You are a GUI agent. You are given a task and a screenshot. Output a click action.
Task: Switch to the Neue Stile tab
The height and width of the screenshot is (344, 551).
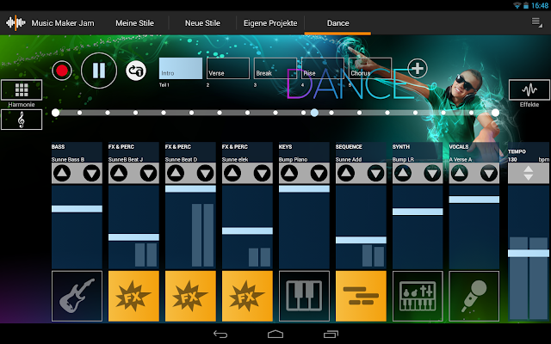[203, 23]
